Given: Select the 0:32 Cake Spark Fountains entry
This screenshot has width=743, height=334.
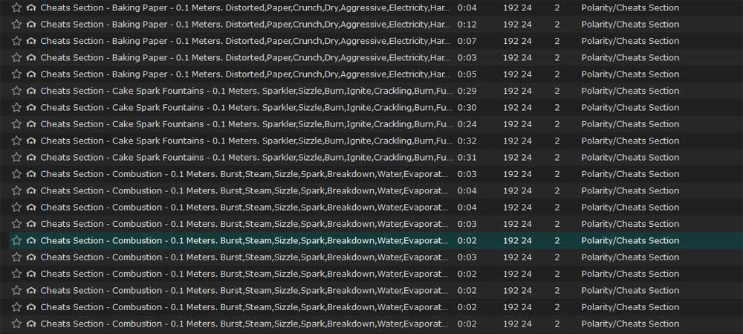Looking at the screenshot, I should [x=246, y=141].
